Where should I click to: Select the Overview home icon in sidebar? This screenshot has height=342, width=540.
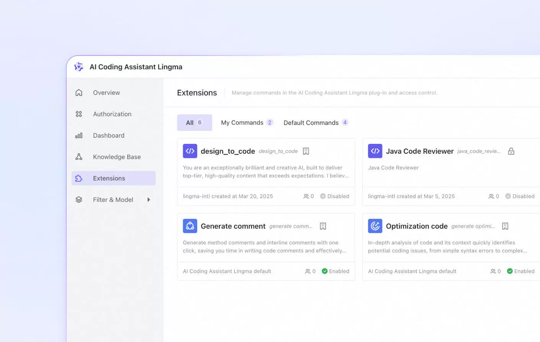79,92
